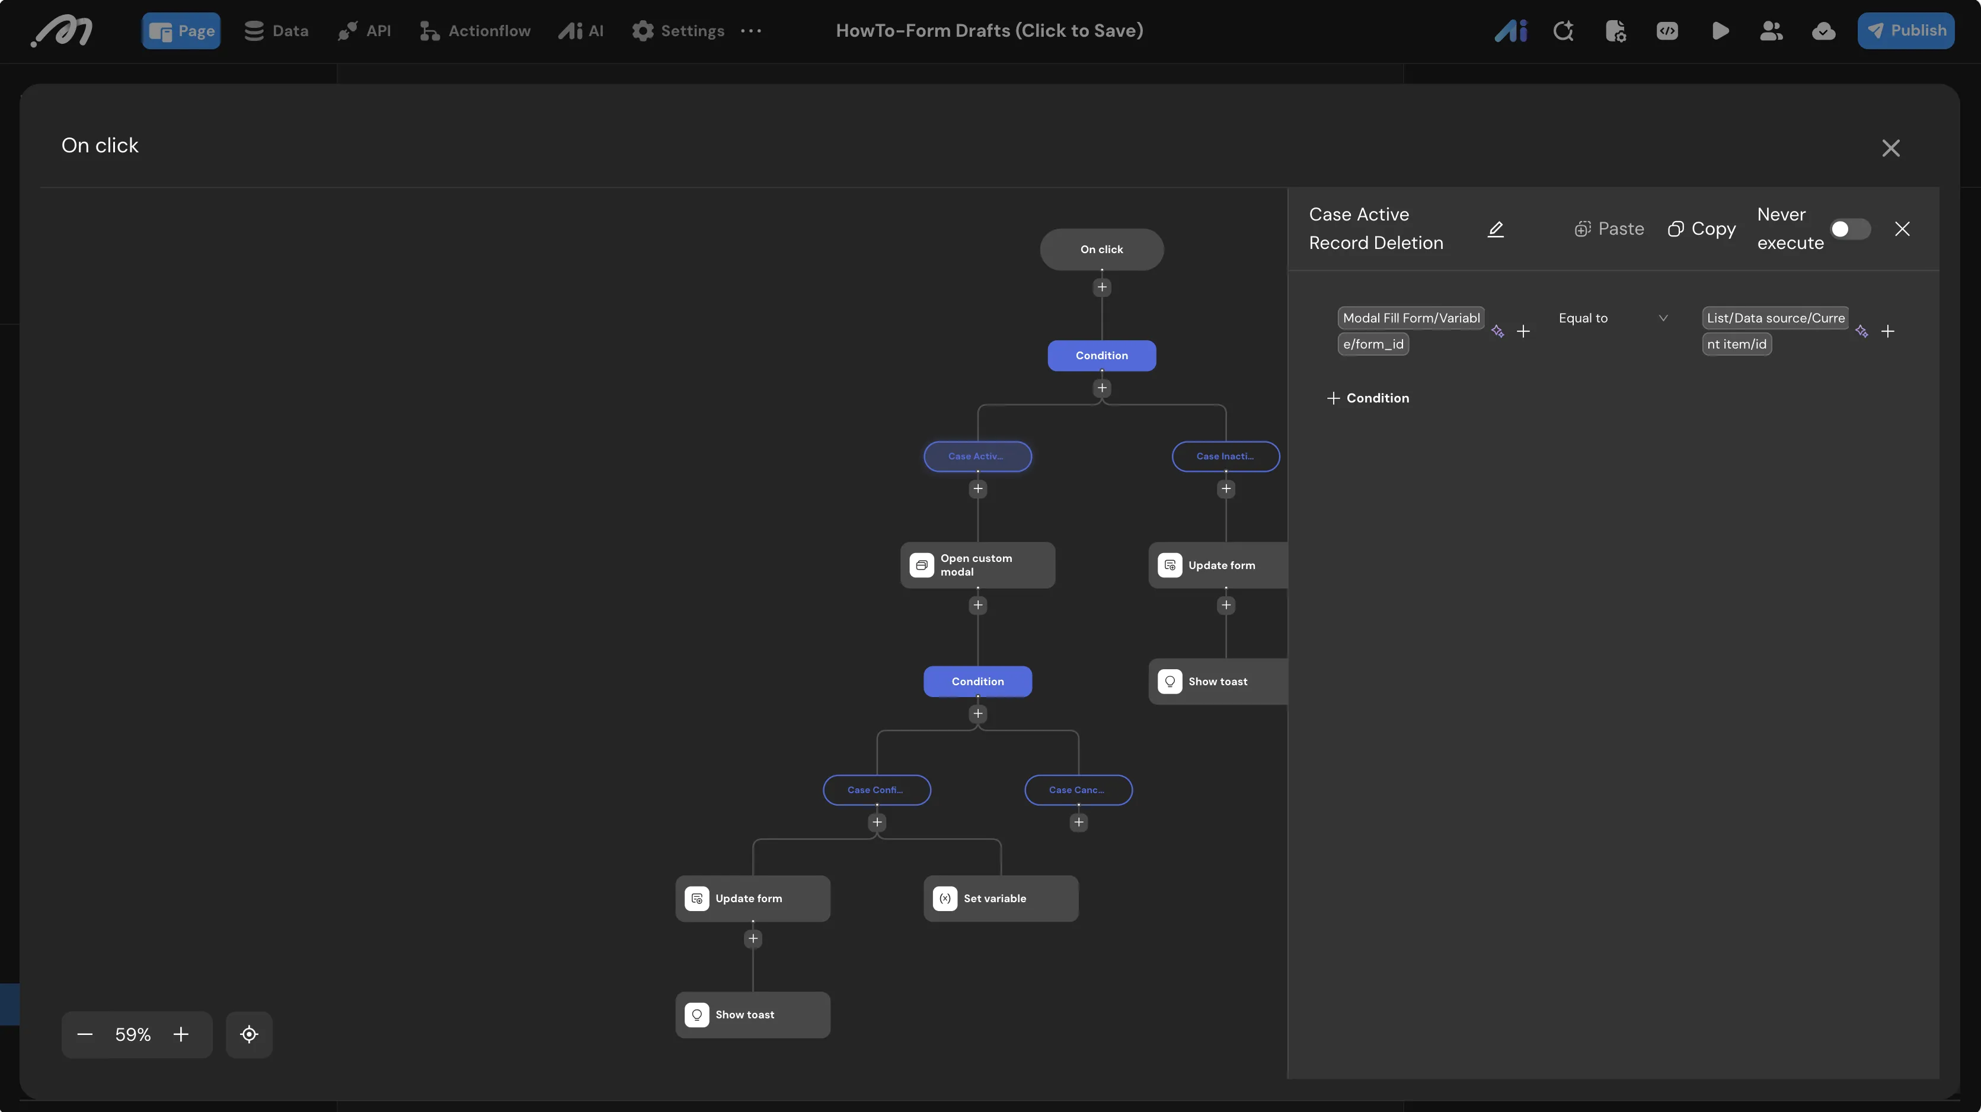The height and width of the screenshot is (1112, 1981).
Task: Click the plus below Case Inacti... node
Action: [x=1226, y=489]
